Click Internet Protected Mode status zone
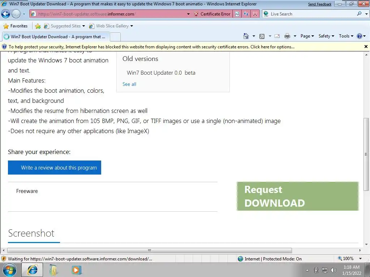 [x=270, y=259]
